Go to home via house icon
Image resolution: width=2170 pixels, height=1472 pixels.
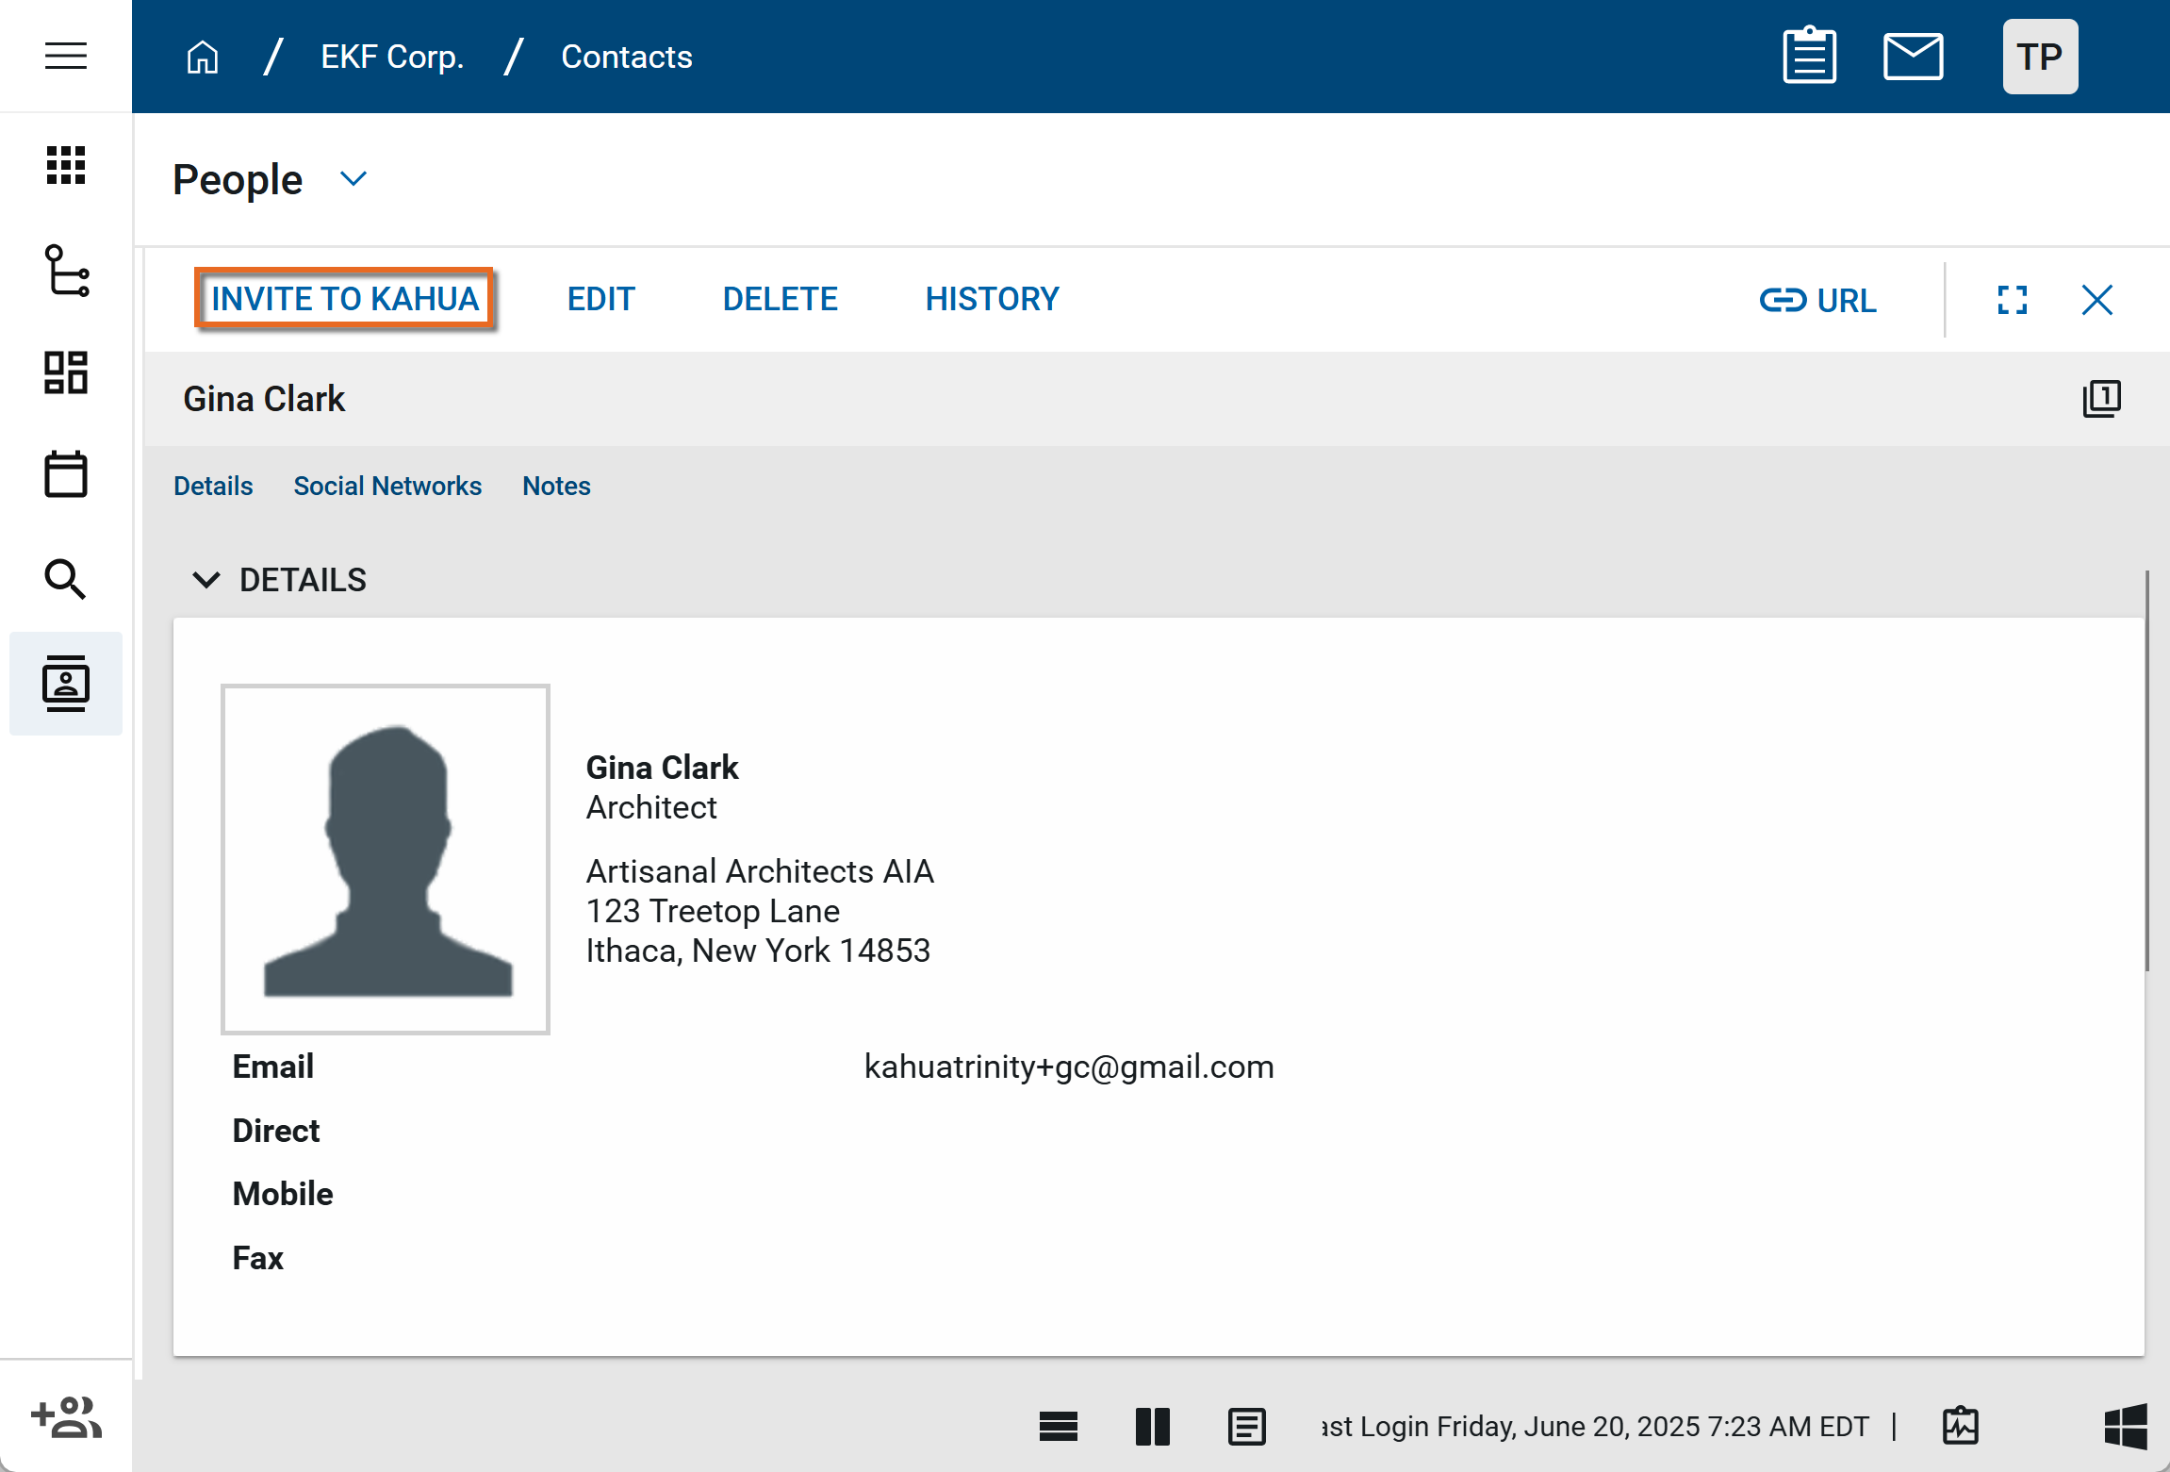tap(203, 57)
